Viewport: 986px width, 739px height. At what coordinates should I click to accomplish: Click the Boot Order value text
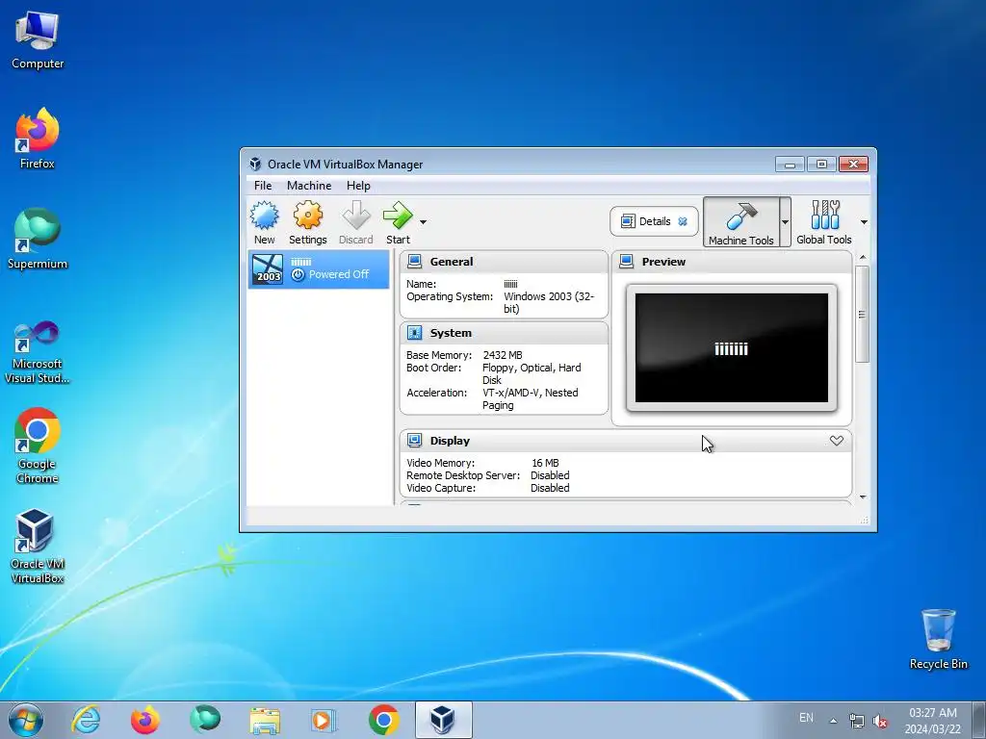[x=532, y=374]
